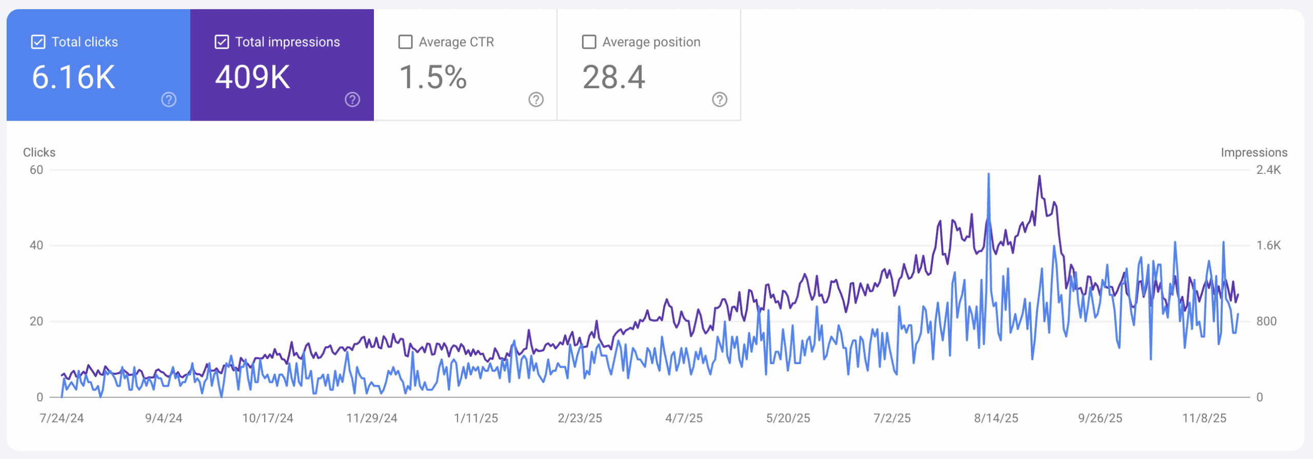The image size is (1313, 459).
Task: Open help icon on Total impressions card
Action: [352, 99]
